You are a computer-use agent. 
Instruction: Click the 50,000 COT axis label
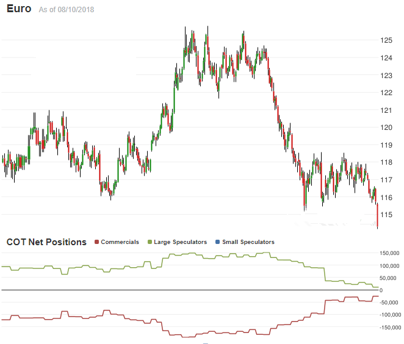tap(390, 278)
